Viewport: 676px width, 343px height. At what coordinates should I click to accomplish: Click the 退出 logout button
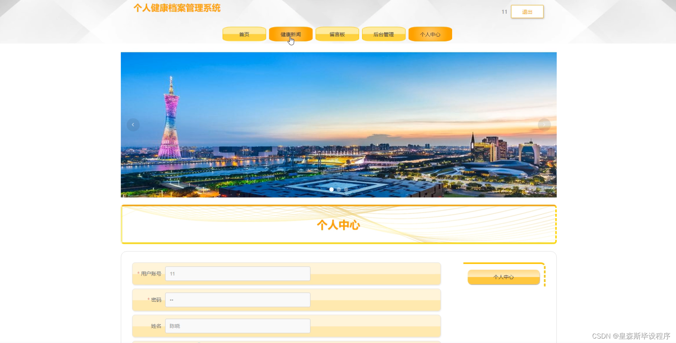click(527, 11)
